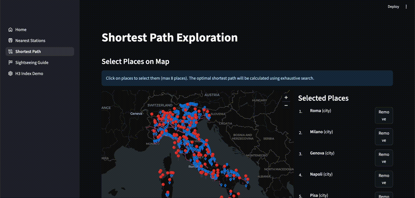Open the Sightseeing Guide page
415x198 pixels.
coord(40,63)
